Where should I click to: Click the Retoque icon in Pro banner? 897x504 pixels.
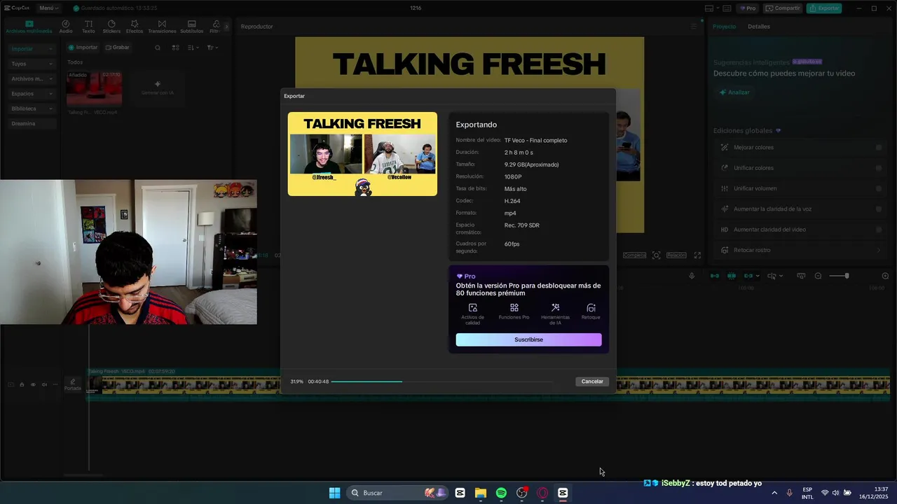591,308
